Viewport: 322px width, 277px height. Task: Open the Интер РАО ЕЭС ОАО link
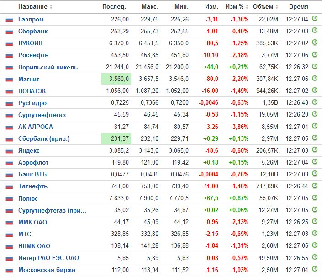49,258
